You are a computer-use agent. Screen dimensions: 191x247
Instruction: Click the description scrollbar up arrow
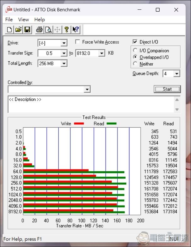(177, 100)
